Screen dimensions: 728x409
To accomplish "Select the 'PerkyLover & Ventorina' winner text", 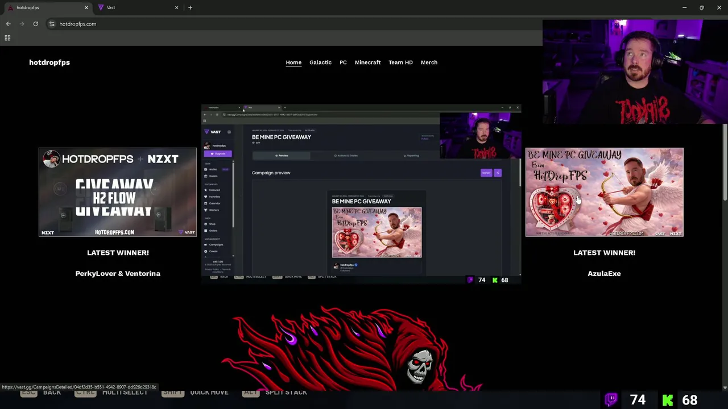I will point(118,273).
